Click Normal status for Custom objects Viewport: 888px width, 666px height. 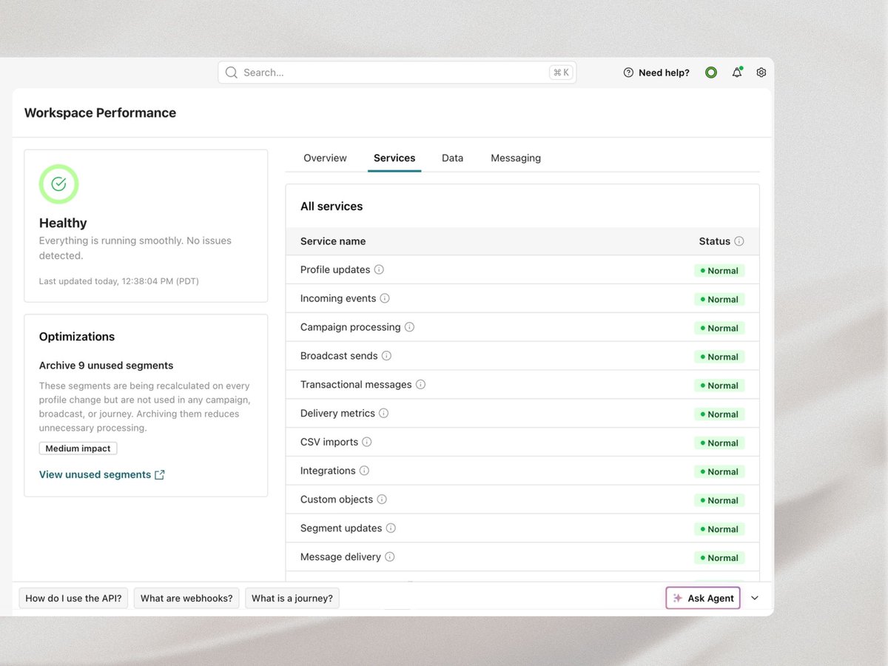[x=719, y=501]
